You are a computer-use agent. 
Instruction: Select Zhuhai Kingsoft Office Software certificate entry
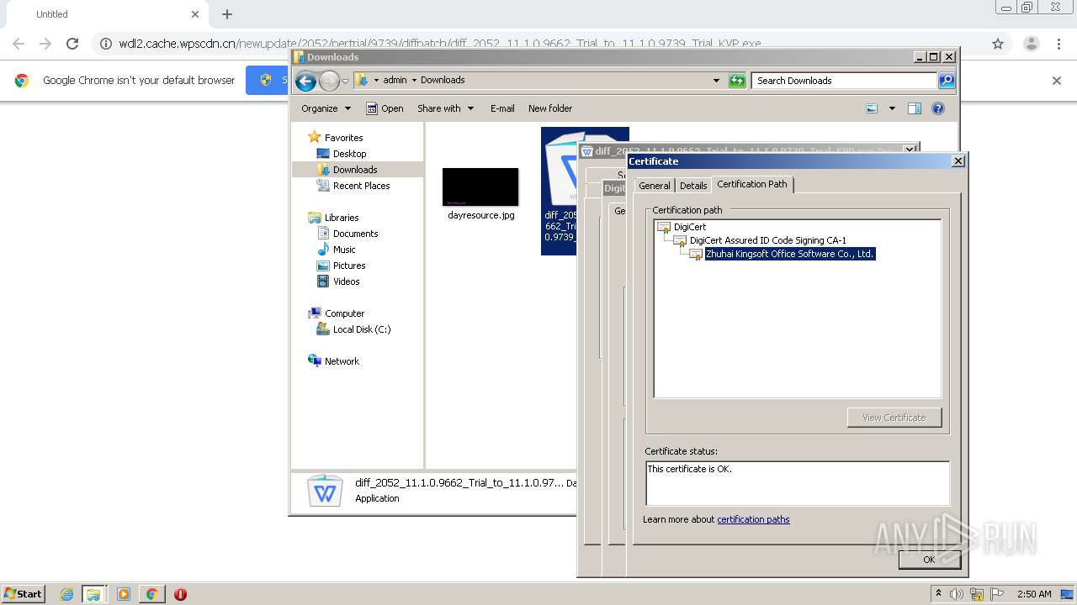pos(790,254)
